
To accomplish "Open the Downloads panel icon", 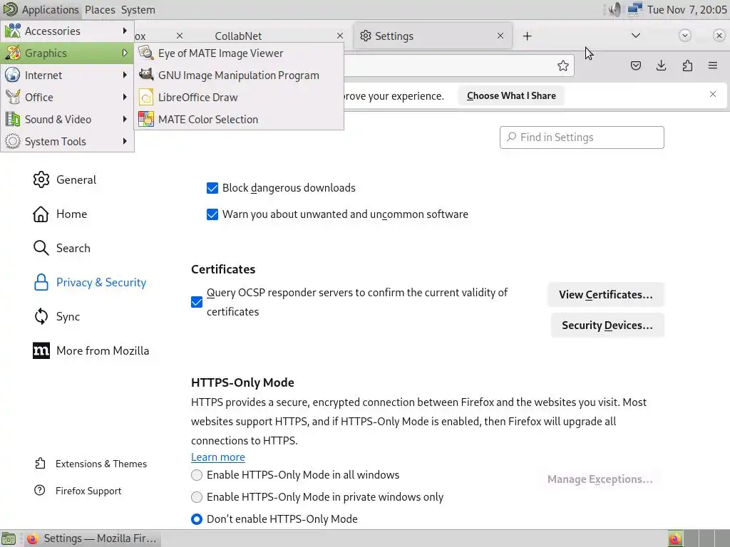I will coord(661,66).
